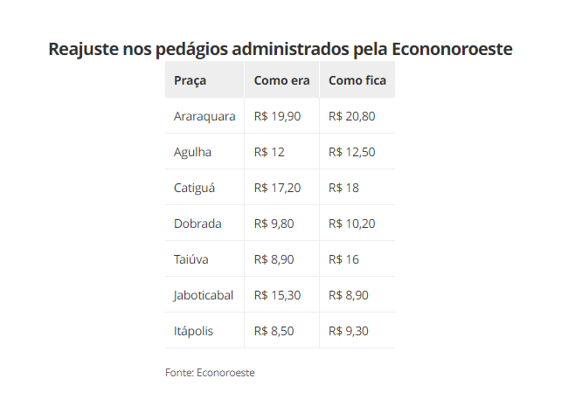Click Dobrada's new price R$ 10,20
575x399 pixels.
[352, 224]
